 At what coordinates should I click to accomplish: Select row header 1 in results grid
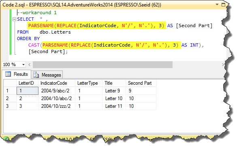10,91
